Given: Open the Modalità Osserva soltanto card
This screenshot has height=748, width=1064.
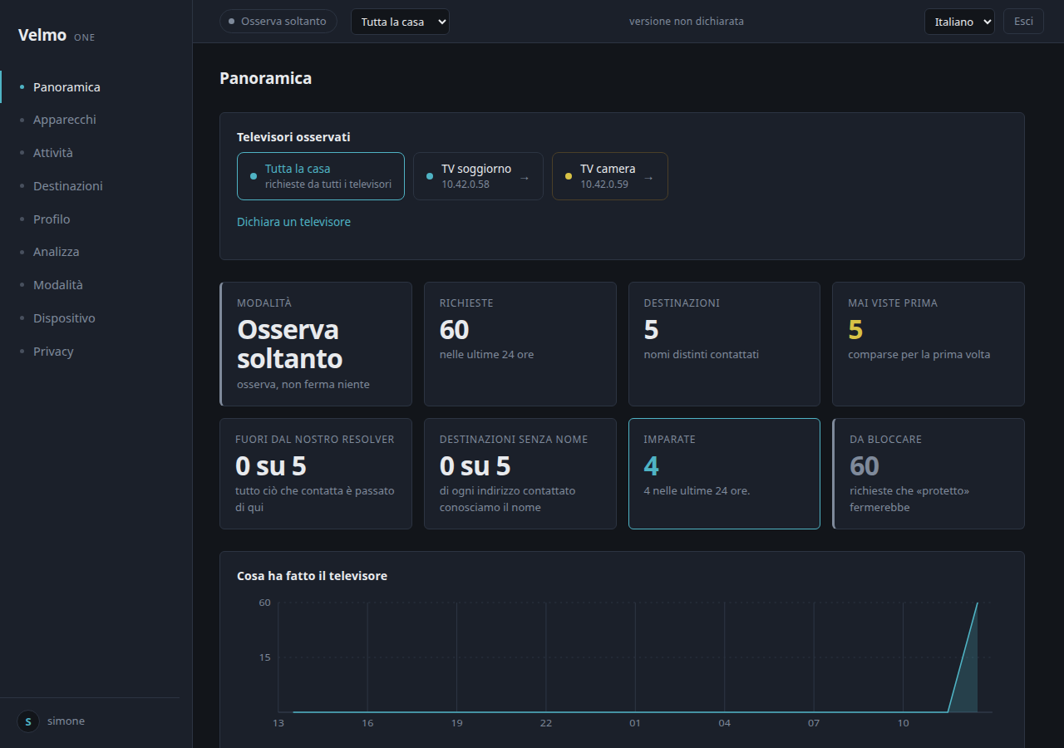Looking at the screenshot, I should (x=316, y=344).
